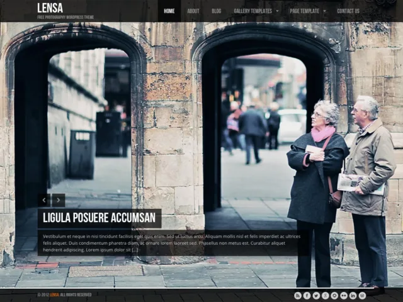
Task: Open the Flickr two-dot icon
Action: point(344,296)
